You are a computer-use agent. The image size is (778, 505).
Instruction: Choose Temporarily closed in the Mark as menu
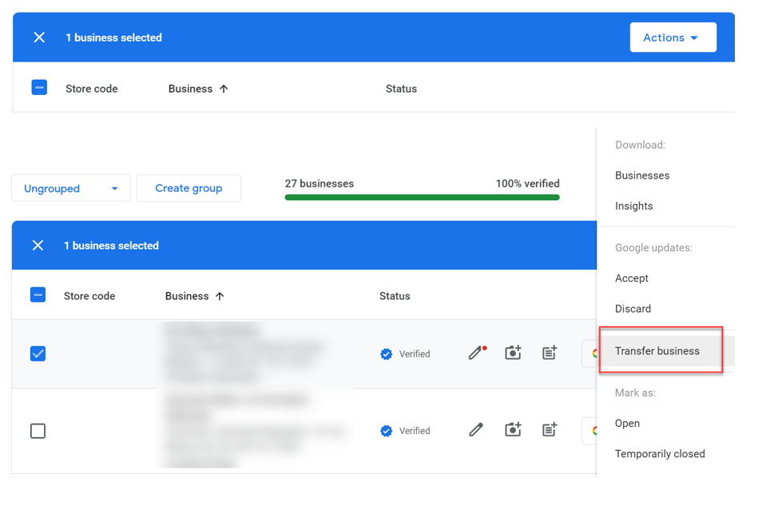660,453
